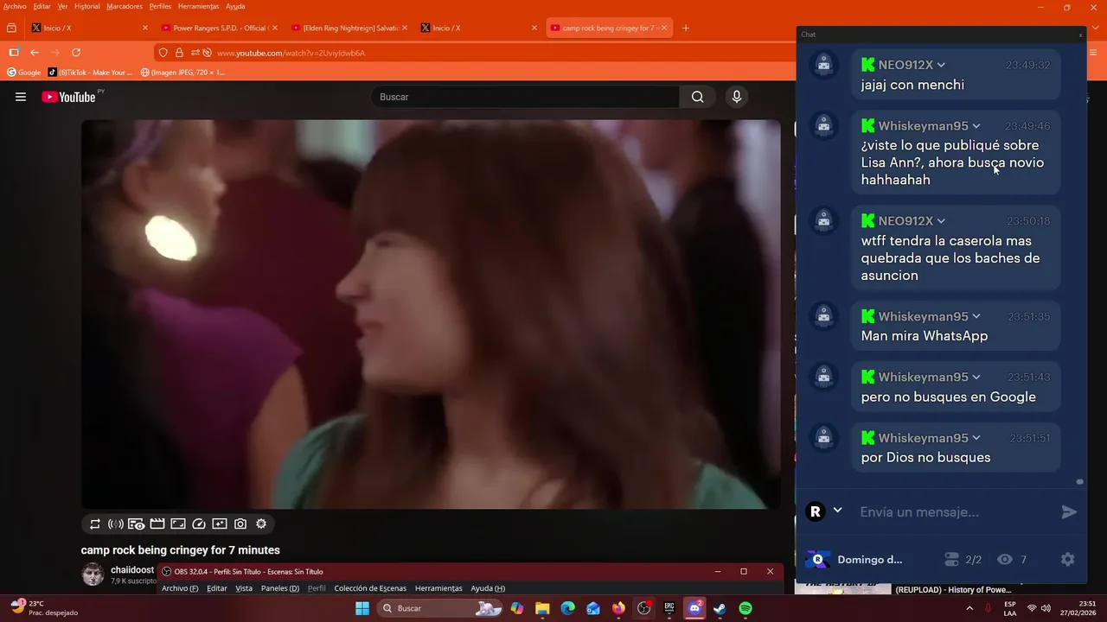1107x622 pixels.
Task: Close the Chat panel with the x
Action: (1080, 35)
